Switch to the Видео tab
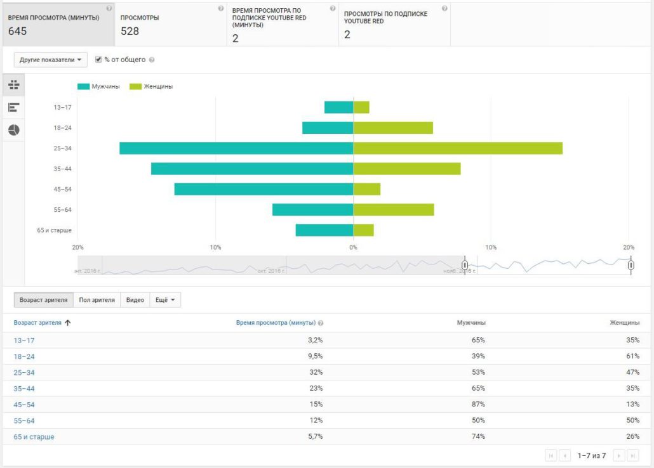Screen dimensions: 654x468 [135, 300]
